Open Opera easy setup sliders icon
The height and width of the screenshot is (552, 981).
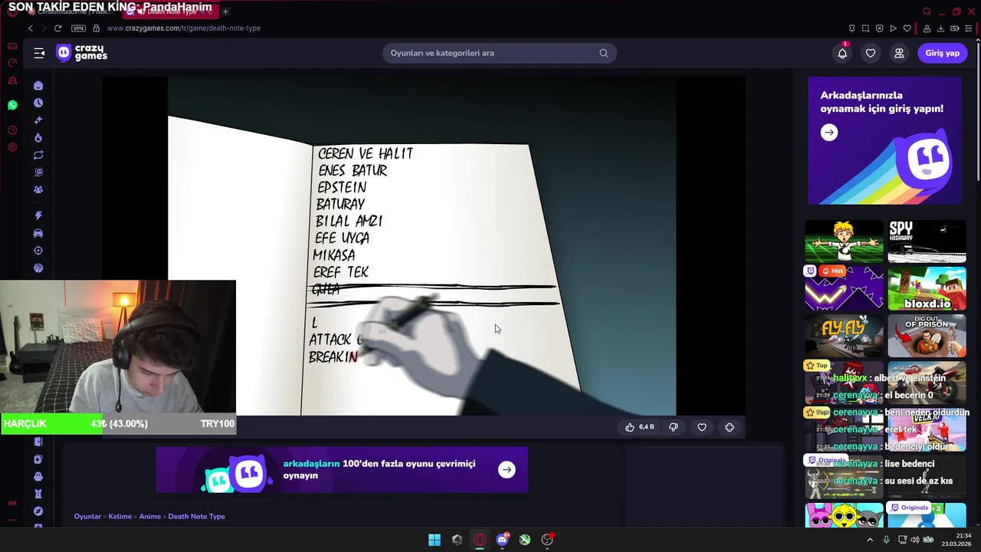point(968,28)
